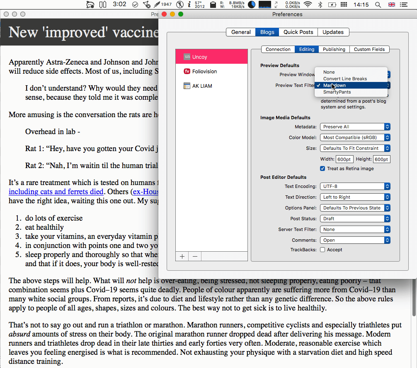Switch to the Quick Posts tab
This screenshot has width=417, height=368.
point(298,32)
